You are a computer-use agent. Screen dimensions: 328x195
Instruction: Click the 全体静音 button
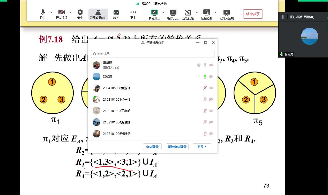152,147
